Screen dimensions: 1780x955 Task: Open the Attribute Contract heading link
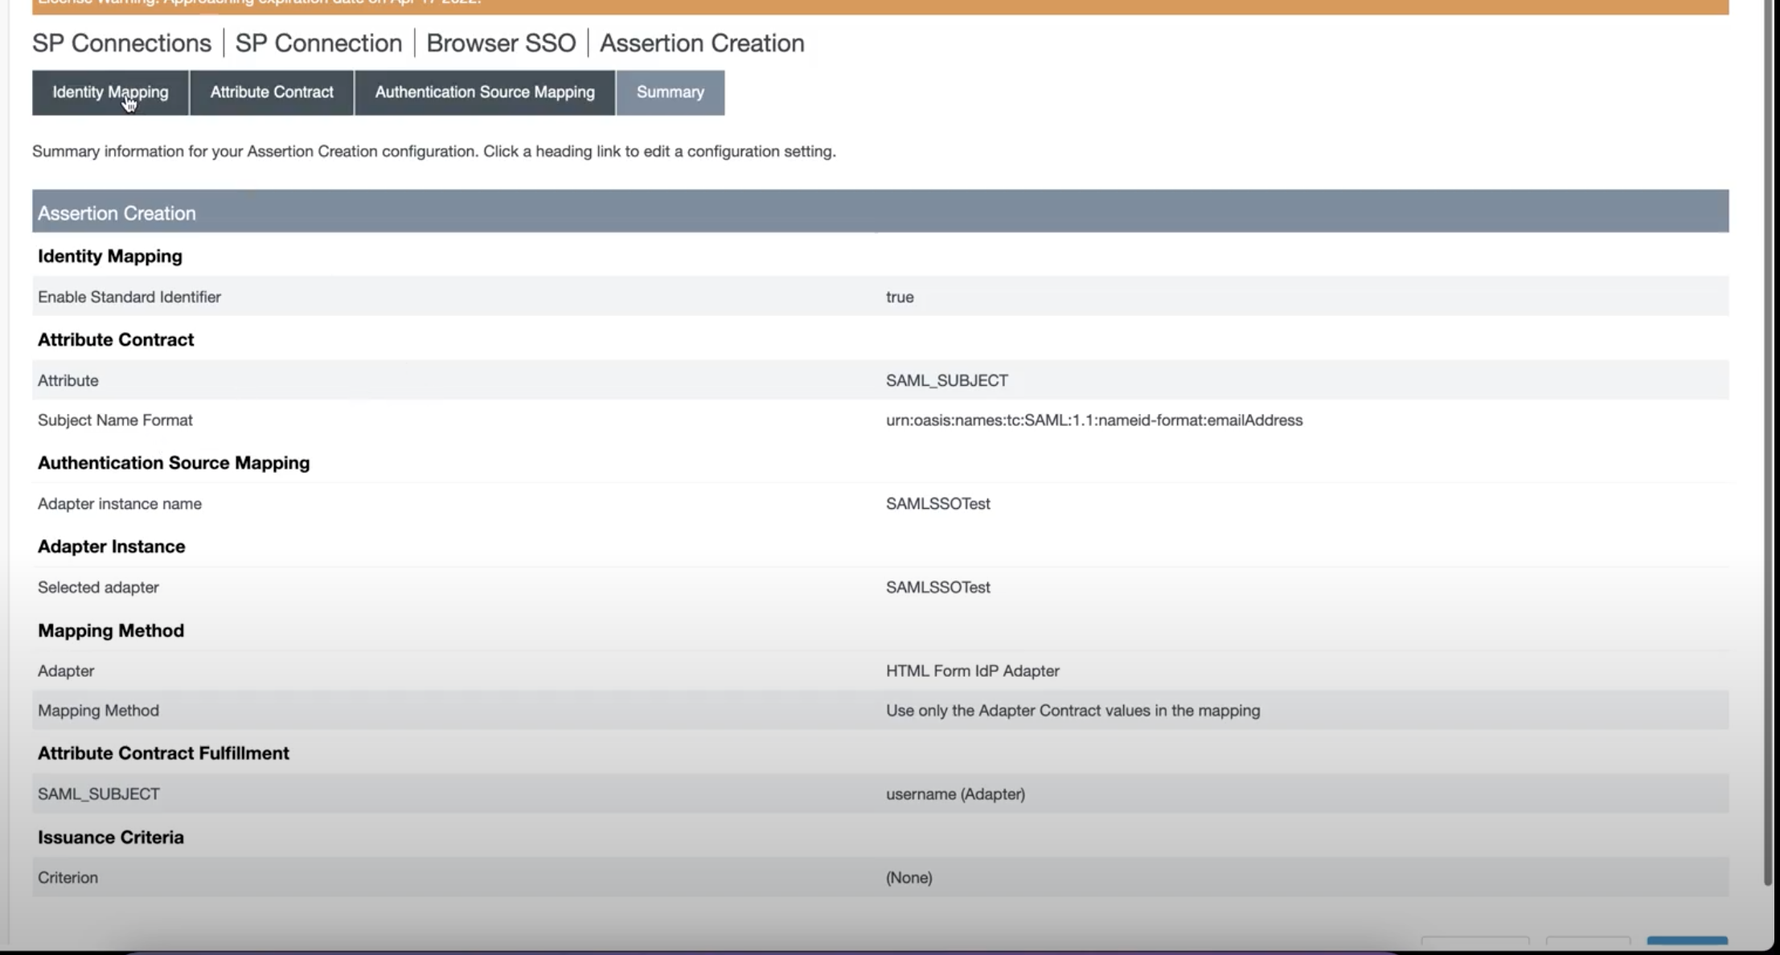(115, 339)
